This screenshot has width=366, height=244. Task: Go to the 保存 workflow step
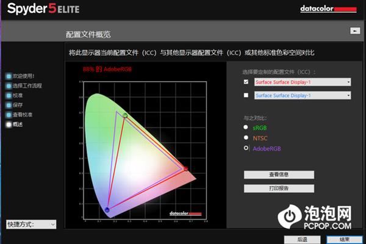pos(18,105)
